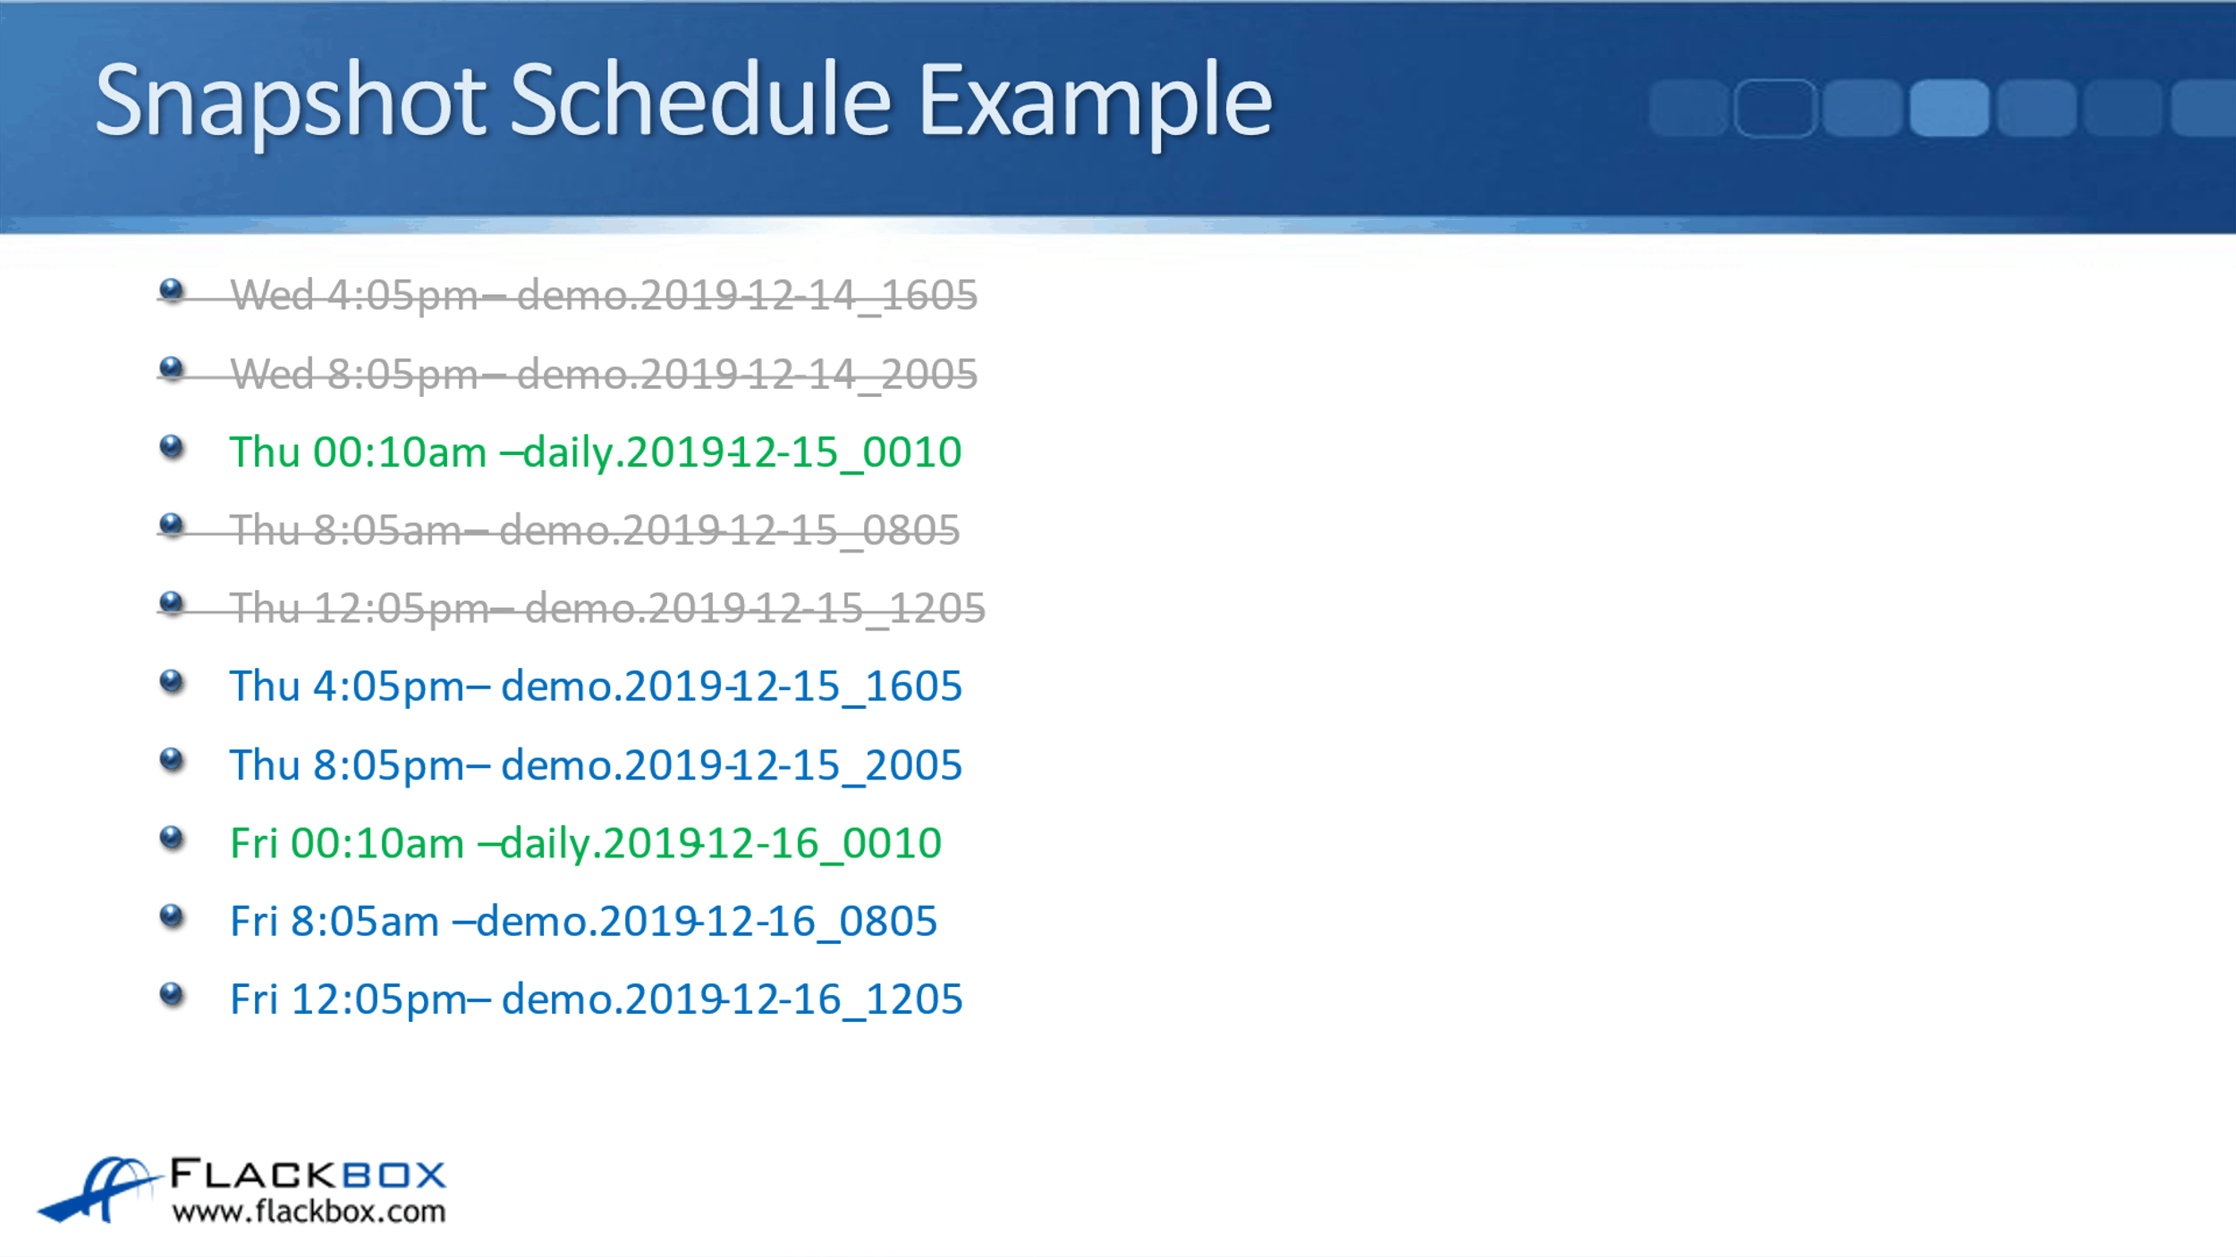Click the bullet next to Fri 12:05pm entry
Screen dimensions: 2236x1257
(171, 994)
